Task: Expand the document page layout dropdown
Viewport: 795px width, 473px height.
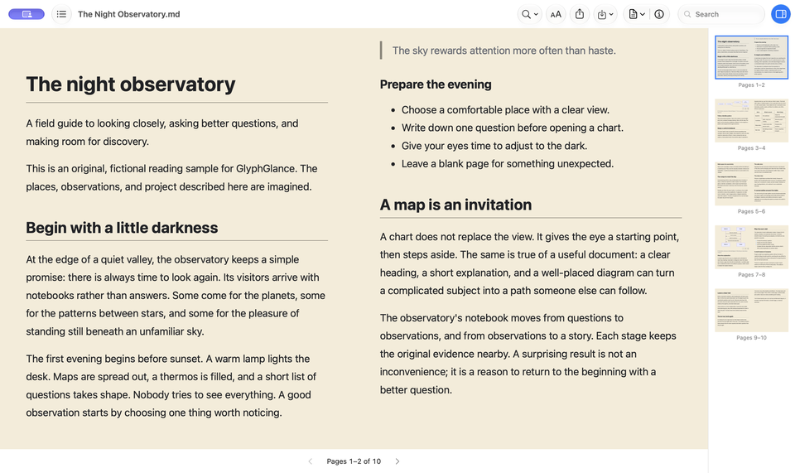Action: pyautogui.click(x=637, y=14)
